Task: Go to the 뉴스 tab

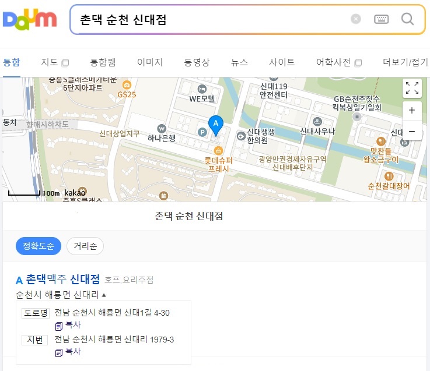Action: point(239,62)
